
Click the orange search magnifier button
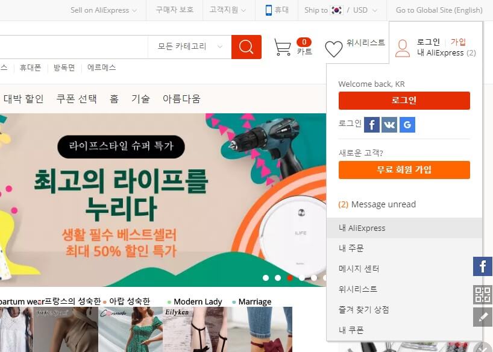[246, 47]
